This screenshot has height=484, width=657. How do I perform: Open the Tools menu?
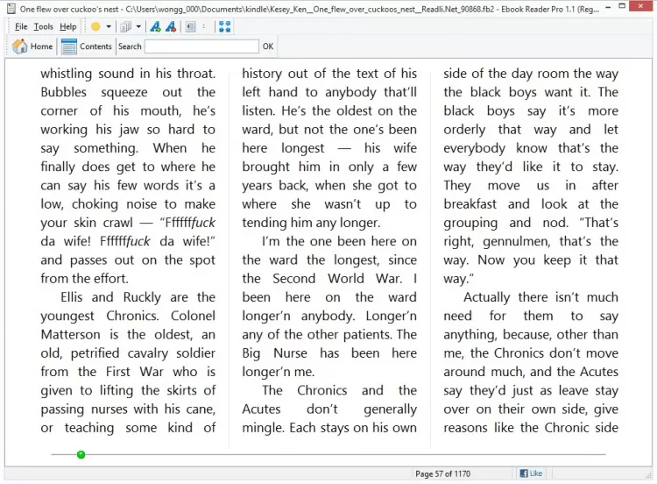point(43,26)
